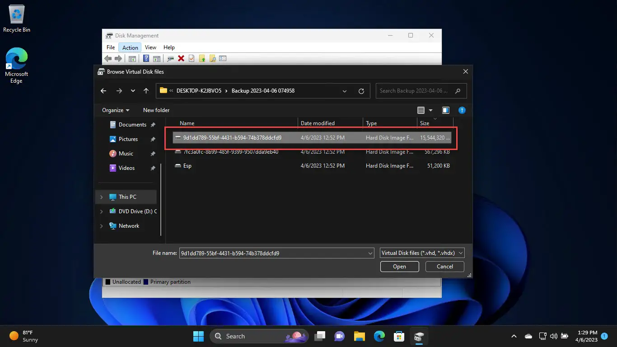Click the search magnifier in Browse dialog
This screenshot has width=617, height=347.
pyautogui.click(x=458, y=91)
